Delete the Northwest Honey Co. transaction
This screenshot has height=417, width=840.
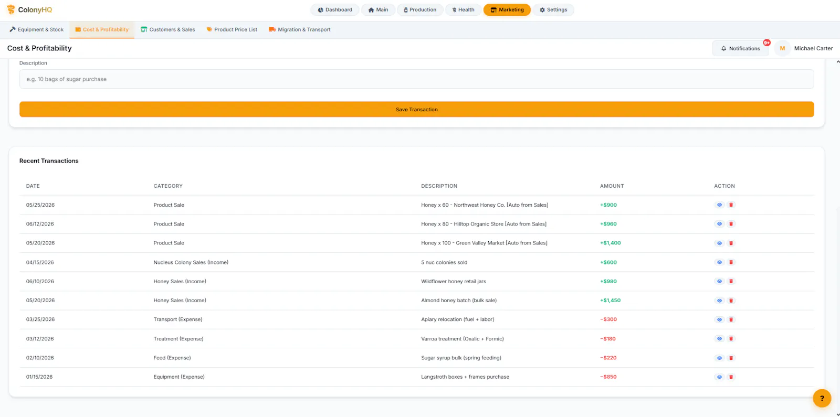[x=731, y=205]
